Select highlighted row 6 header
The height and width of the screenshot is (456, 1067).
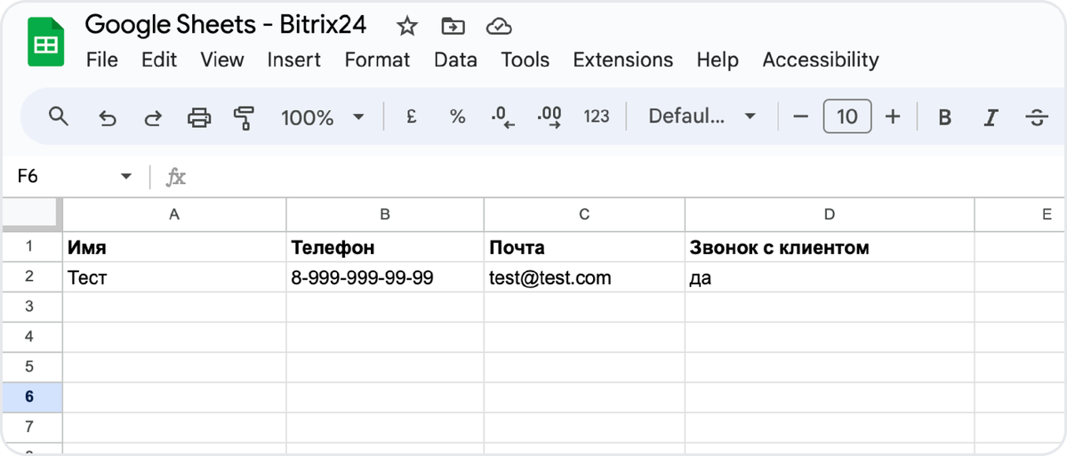point(29,397)
